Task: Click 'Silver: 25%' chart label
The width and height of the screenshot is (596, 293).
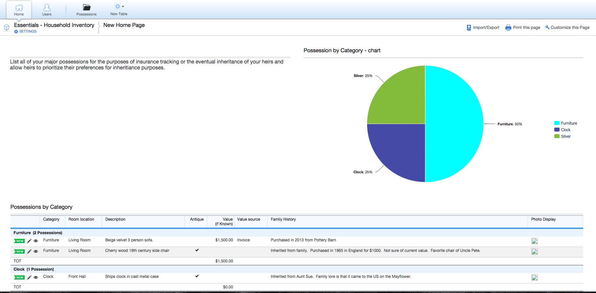Action: 363,76
